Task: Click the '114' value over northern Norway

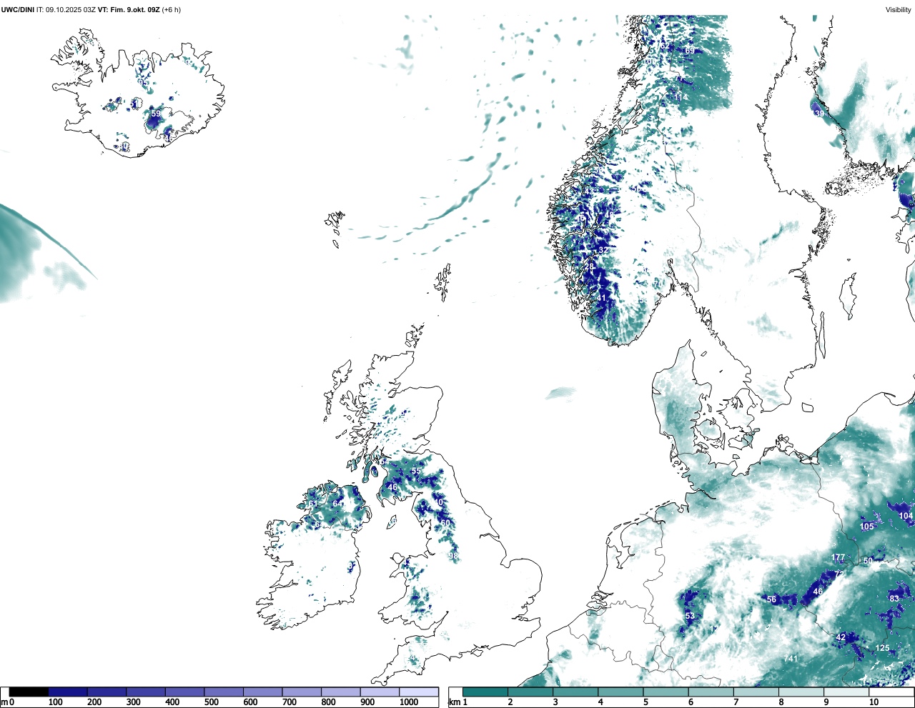Action: coord(681,96)
